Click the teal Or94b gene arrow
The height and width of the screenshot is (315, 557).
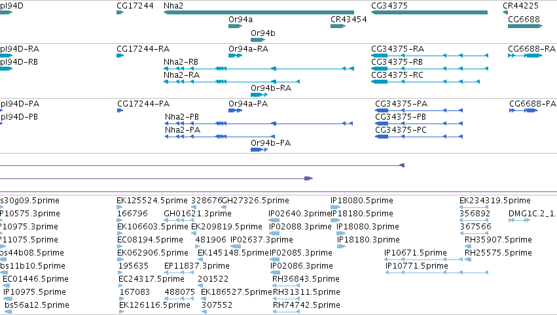coord(258,40)
